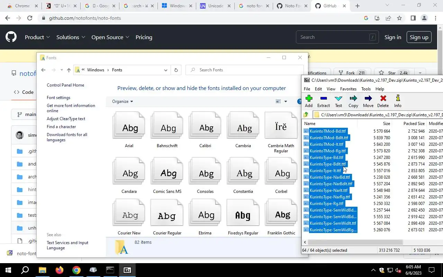The width and height of the screenshot is (443, 277).
Task: Expand the GitHub Solutions menu
Action: [x=71, y=37]
